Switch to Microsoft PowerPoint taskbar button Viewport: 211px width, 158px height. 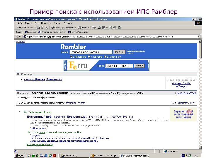pos(105,156)
